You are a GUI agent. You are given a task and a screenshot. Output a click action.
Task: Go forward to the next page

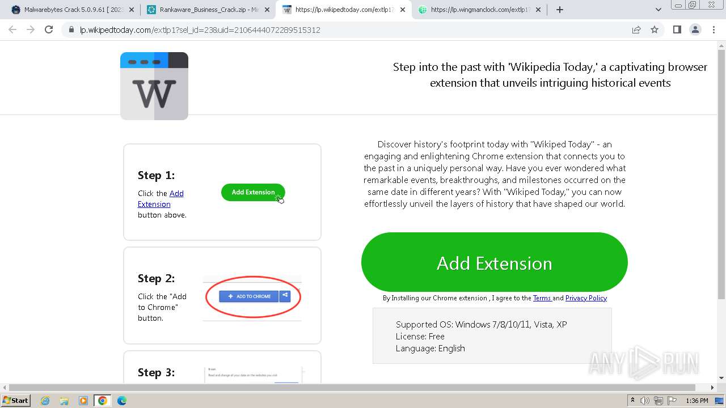(31, 29)
